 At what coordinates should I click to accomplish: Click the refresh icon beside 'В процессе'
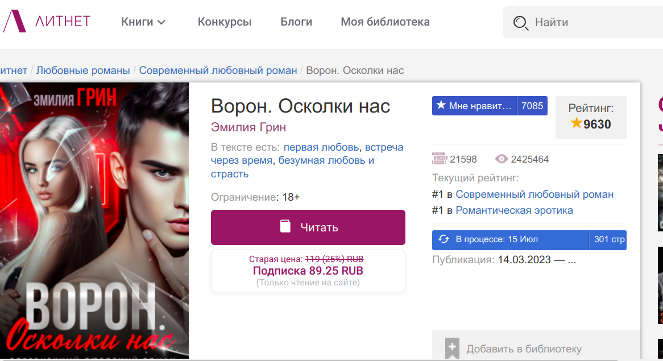point(444,239)
